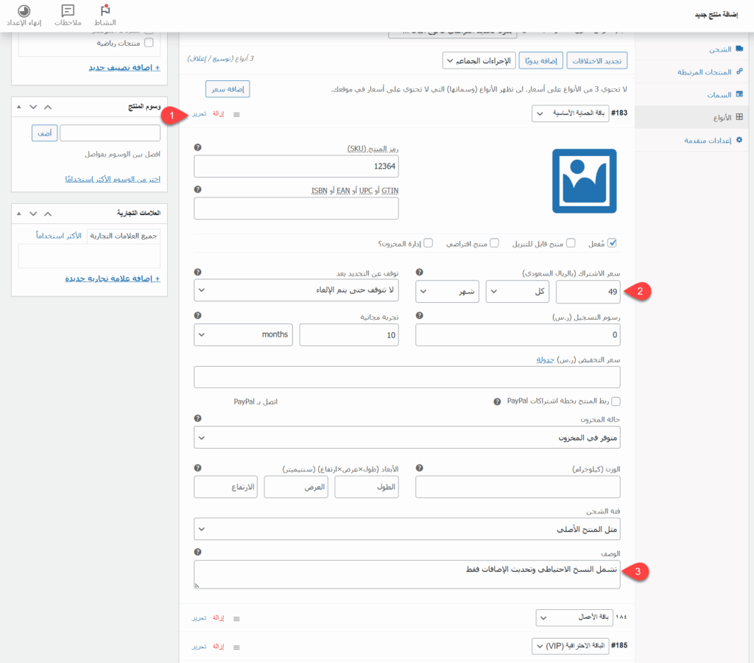Image resolution: width=754 pixels, height=663 pixels.
Task: Click the إضافة علامة تجارية جديدة link
Action: coord(113,278)
